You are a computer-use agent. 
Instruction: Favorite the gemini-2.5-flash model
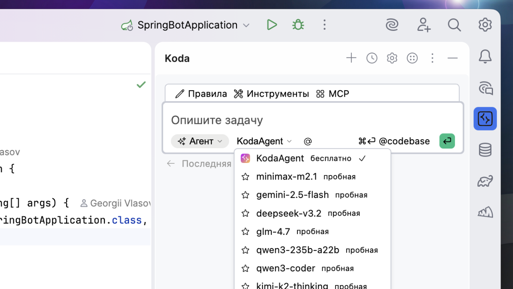[245, 195]
